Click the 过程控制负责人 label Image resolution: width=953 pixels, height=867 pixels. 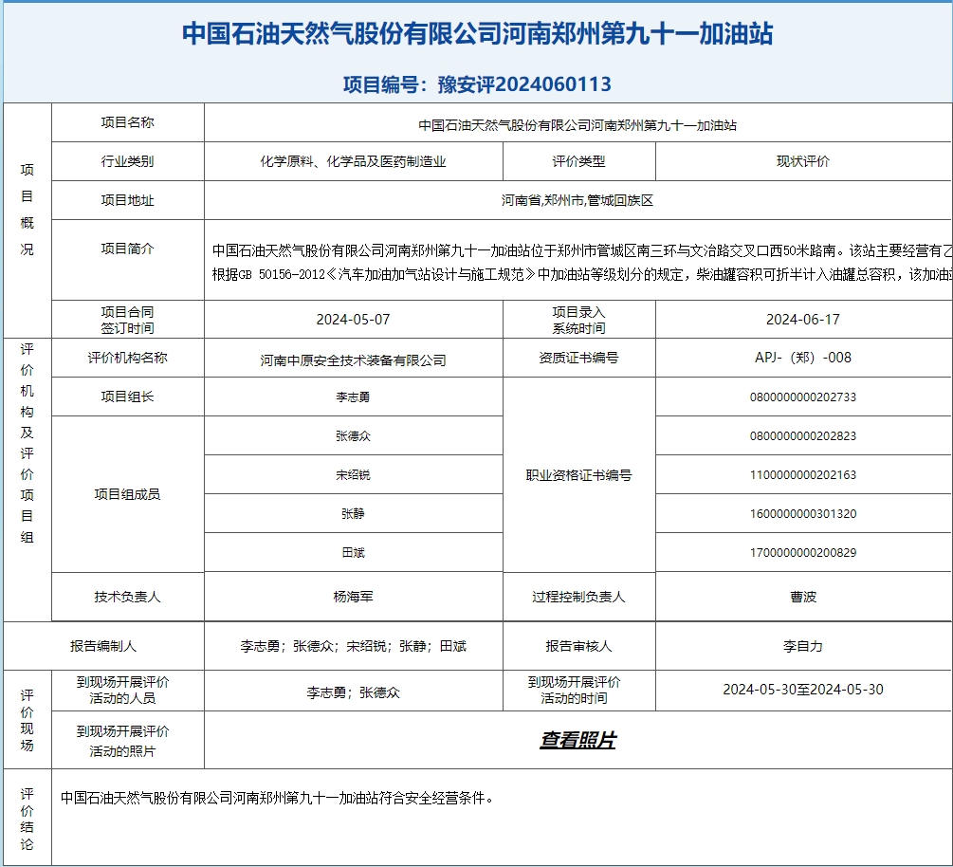(x=578, y=597)
